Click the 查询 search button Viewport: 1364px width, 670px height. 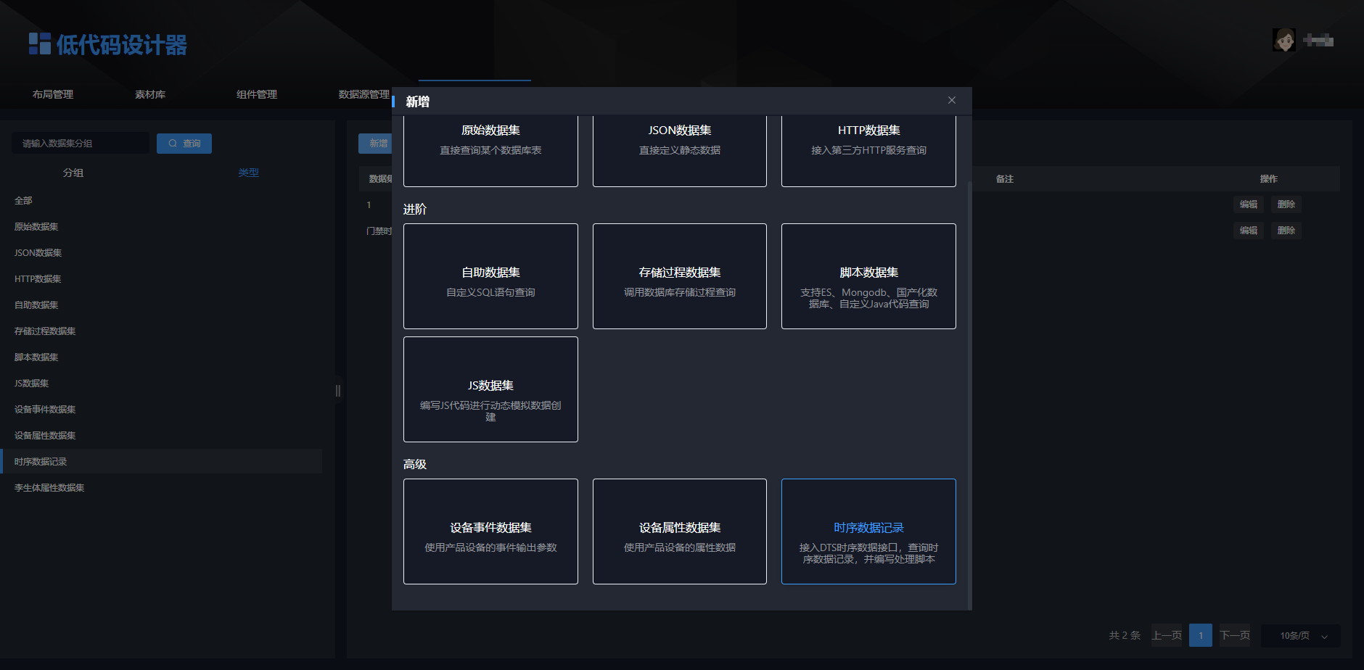tap(184, 143)
